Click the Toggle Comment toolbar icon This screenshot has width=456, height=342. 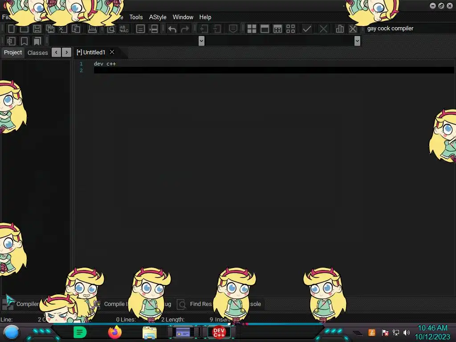click(x=233, y=28)
